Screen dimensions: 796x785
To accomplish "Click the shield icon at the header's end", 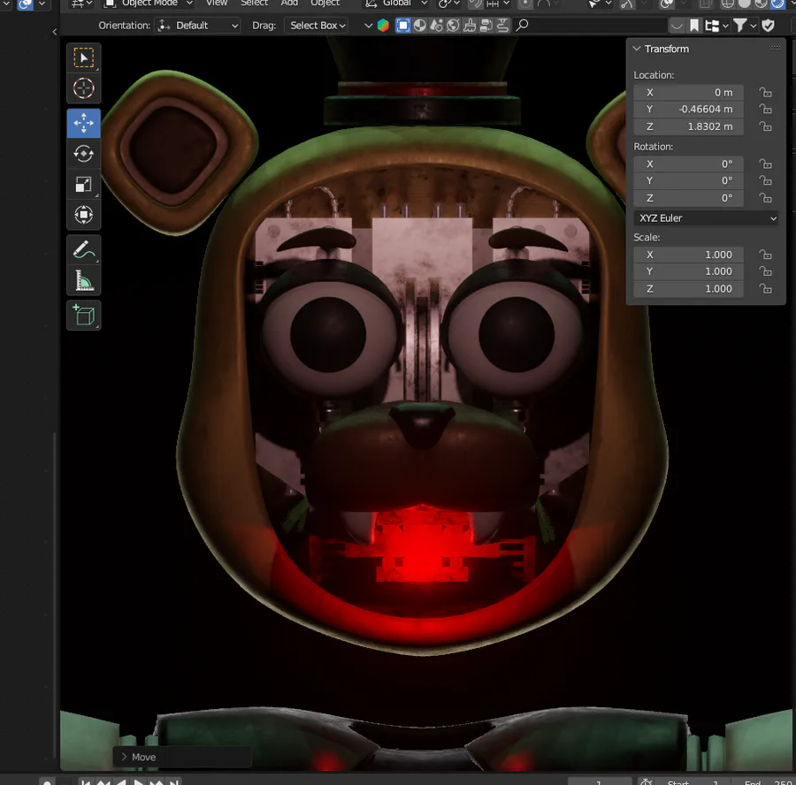I will tap(768, 26).
